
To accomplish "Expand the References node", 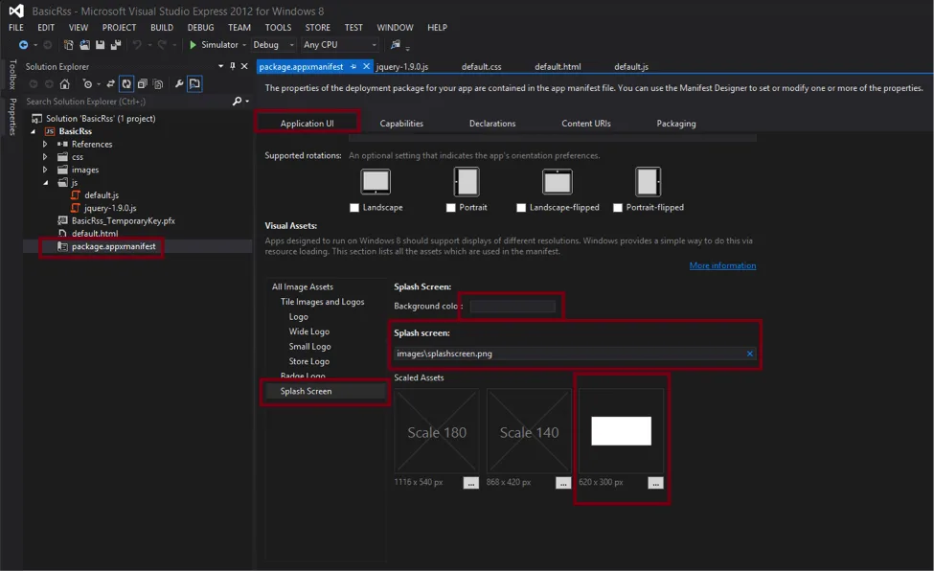I will (x=45, y=145).
